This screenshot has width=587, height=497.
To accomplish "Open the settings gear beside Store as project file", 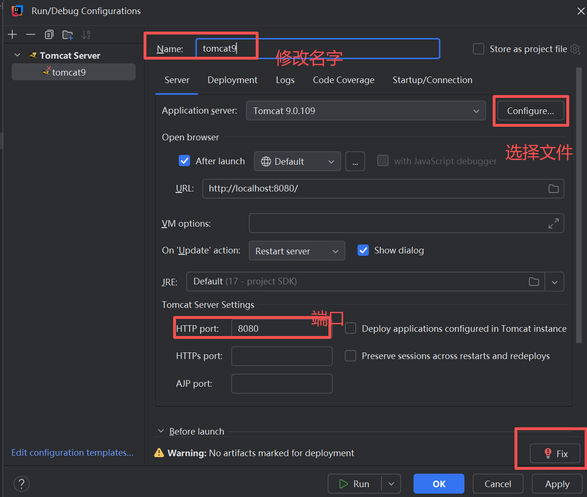I will 575,49.
